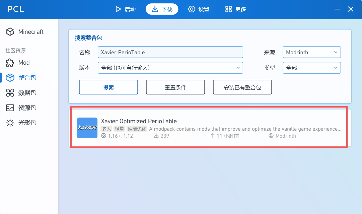Open the 更多 more tab

pos(236,9)
